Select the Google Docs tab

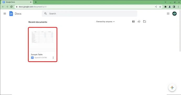pyautogui.click(x=17, y=2)
